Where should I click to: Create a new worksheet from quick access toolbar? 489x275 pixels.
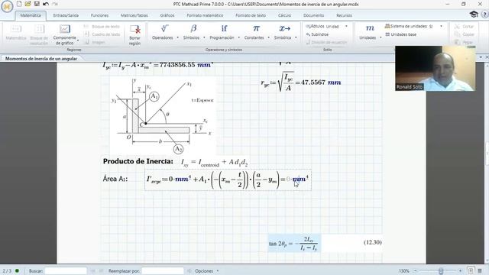click(x=19, y=4)
